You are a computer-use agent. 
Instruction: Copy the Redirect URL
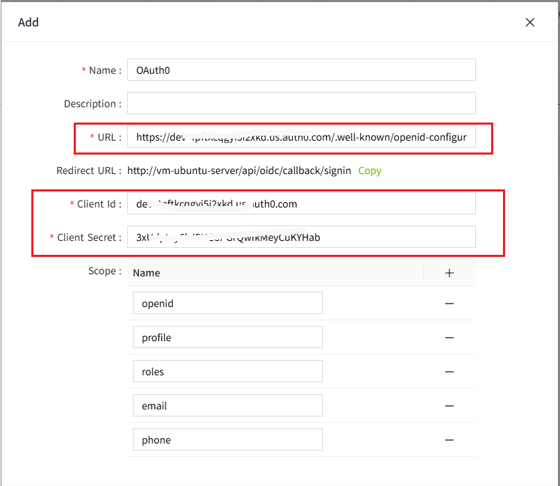coord(369,171)
